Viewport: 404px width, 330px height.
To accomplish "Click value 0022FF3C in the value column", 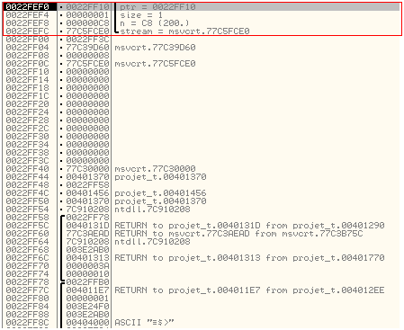I will click(87, 40).
